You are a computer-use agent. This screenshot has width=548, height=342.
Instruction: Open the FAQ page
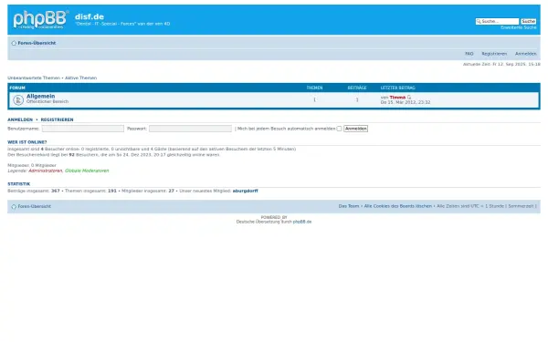(x=469, y=54)
